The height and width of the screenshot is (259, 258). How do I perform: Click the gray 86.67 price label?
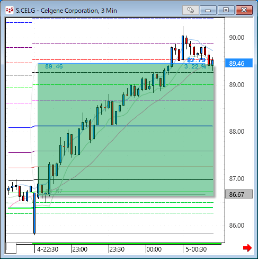click(x=239, y=194)
